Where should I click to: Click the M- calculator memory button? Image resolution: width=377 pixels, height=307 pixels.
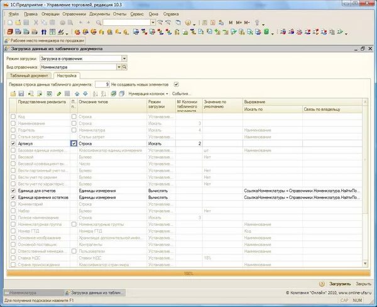[247, 23]
